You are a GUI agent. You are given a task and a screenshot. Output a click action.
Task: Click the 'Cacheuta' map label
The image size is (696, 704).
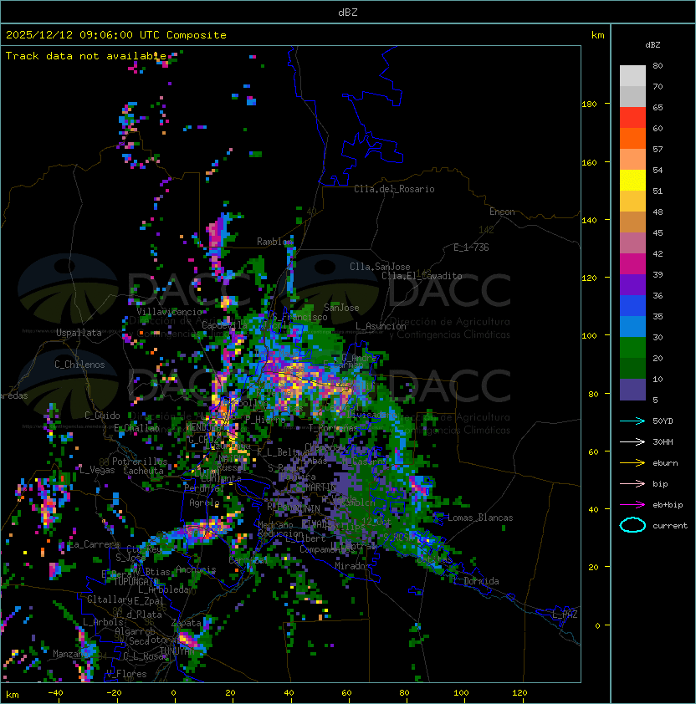(143, 471)
